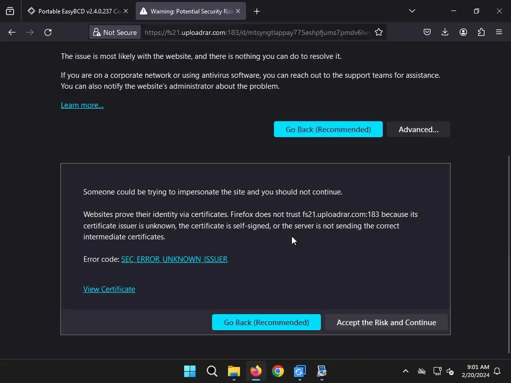The image size is (511, 383).
Task: Click the muted volume tray icon
Action: 451,371
